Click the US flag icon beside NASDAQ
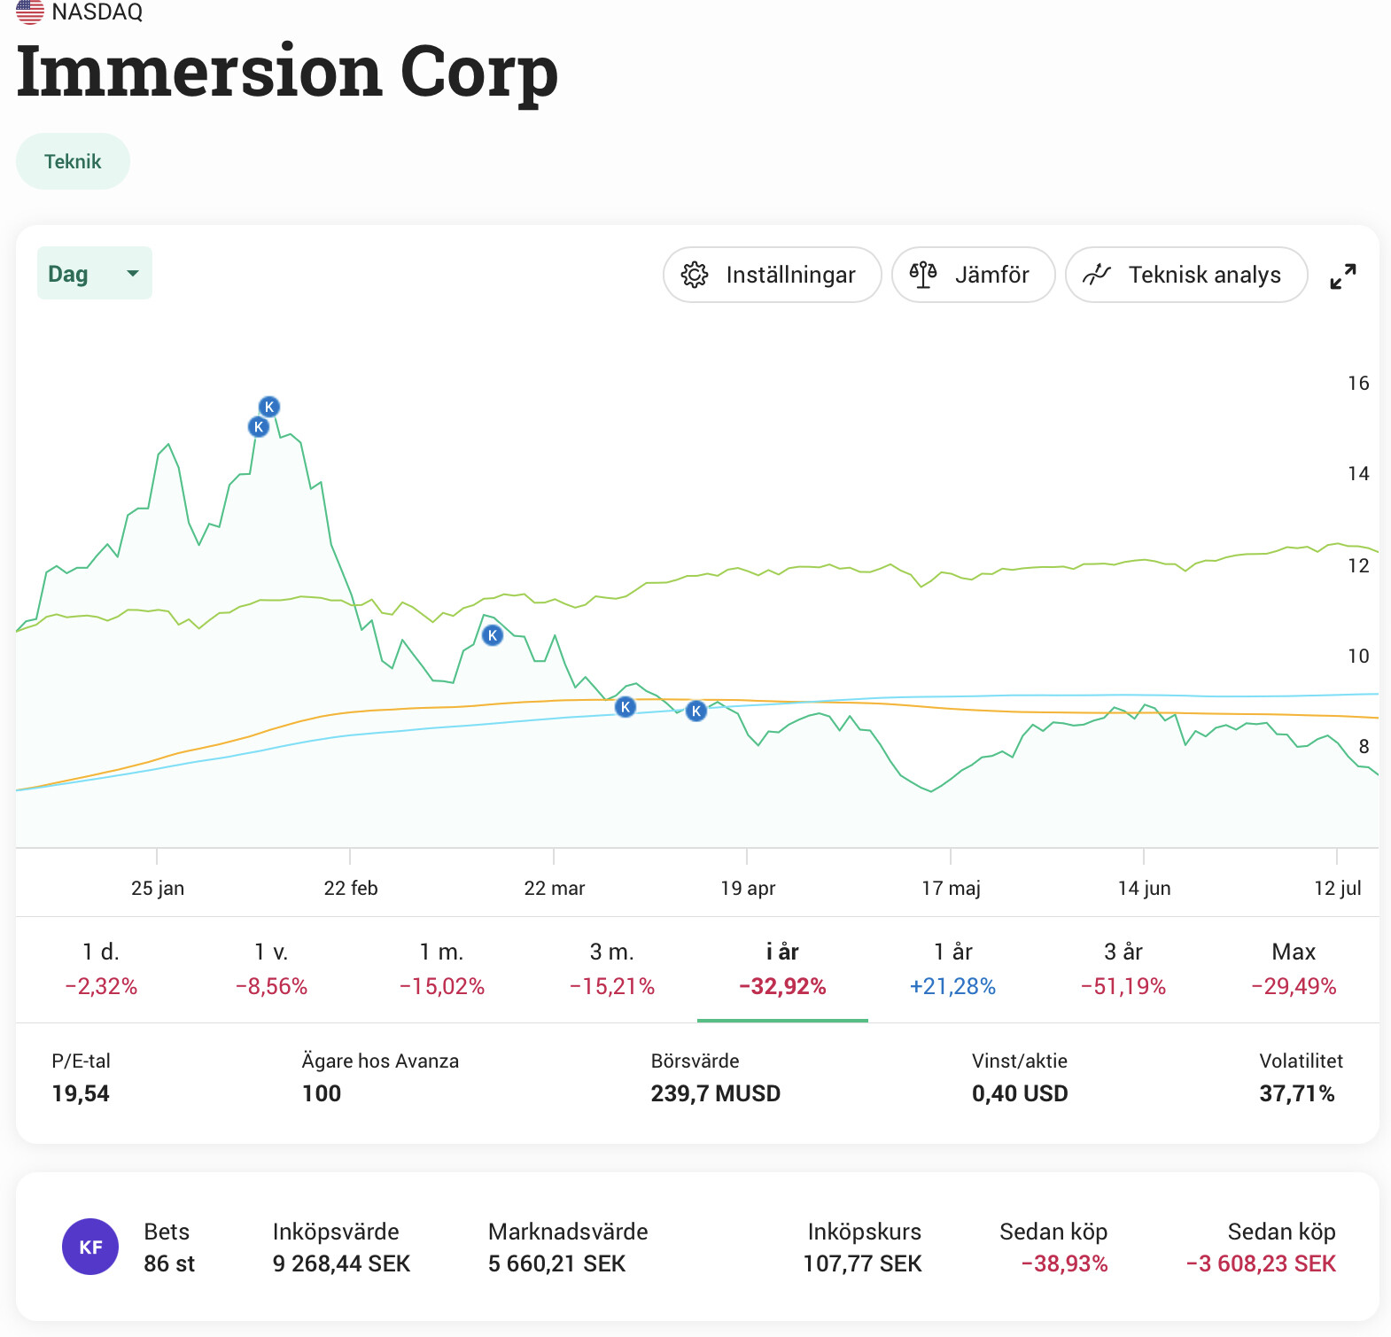 [x=30, y=12]
